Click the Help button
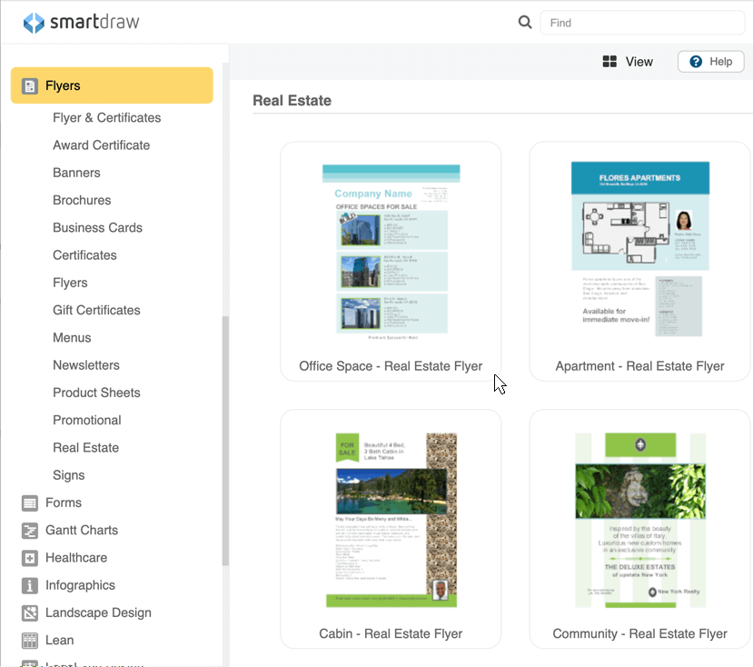Image resolution: width=753 pixels, height=667 pixels. [x=710, y=62]
